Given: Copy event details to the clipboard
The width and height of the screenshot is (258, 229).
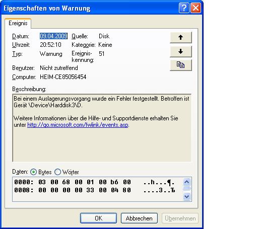Looking at the screenshot, I should (181, 65).
